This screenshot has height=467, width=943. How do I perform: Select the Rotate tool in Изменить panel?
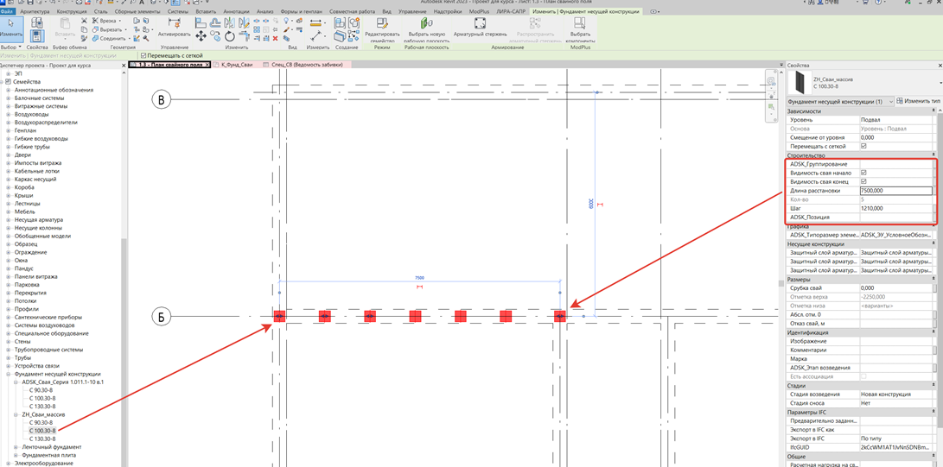tap(229, 37)
